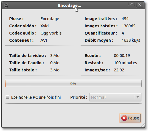This screenshot has width=148, height=131.
Task: Click the Codec audio Ogg Vorbis value
Action: click(x=51, y=33)
